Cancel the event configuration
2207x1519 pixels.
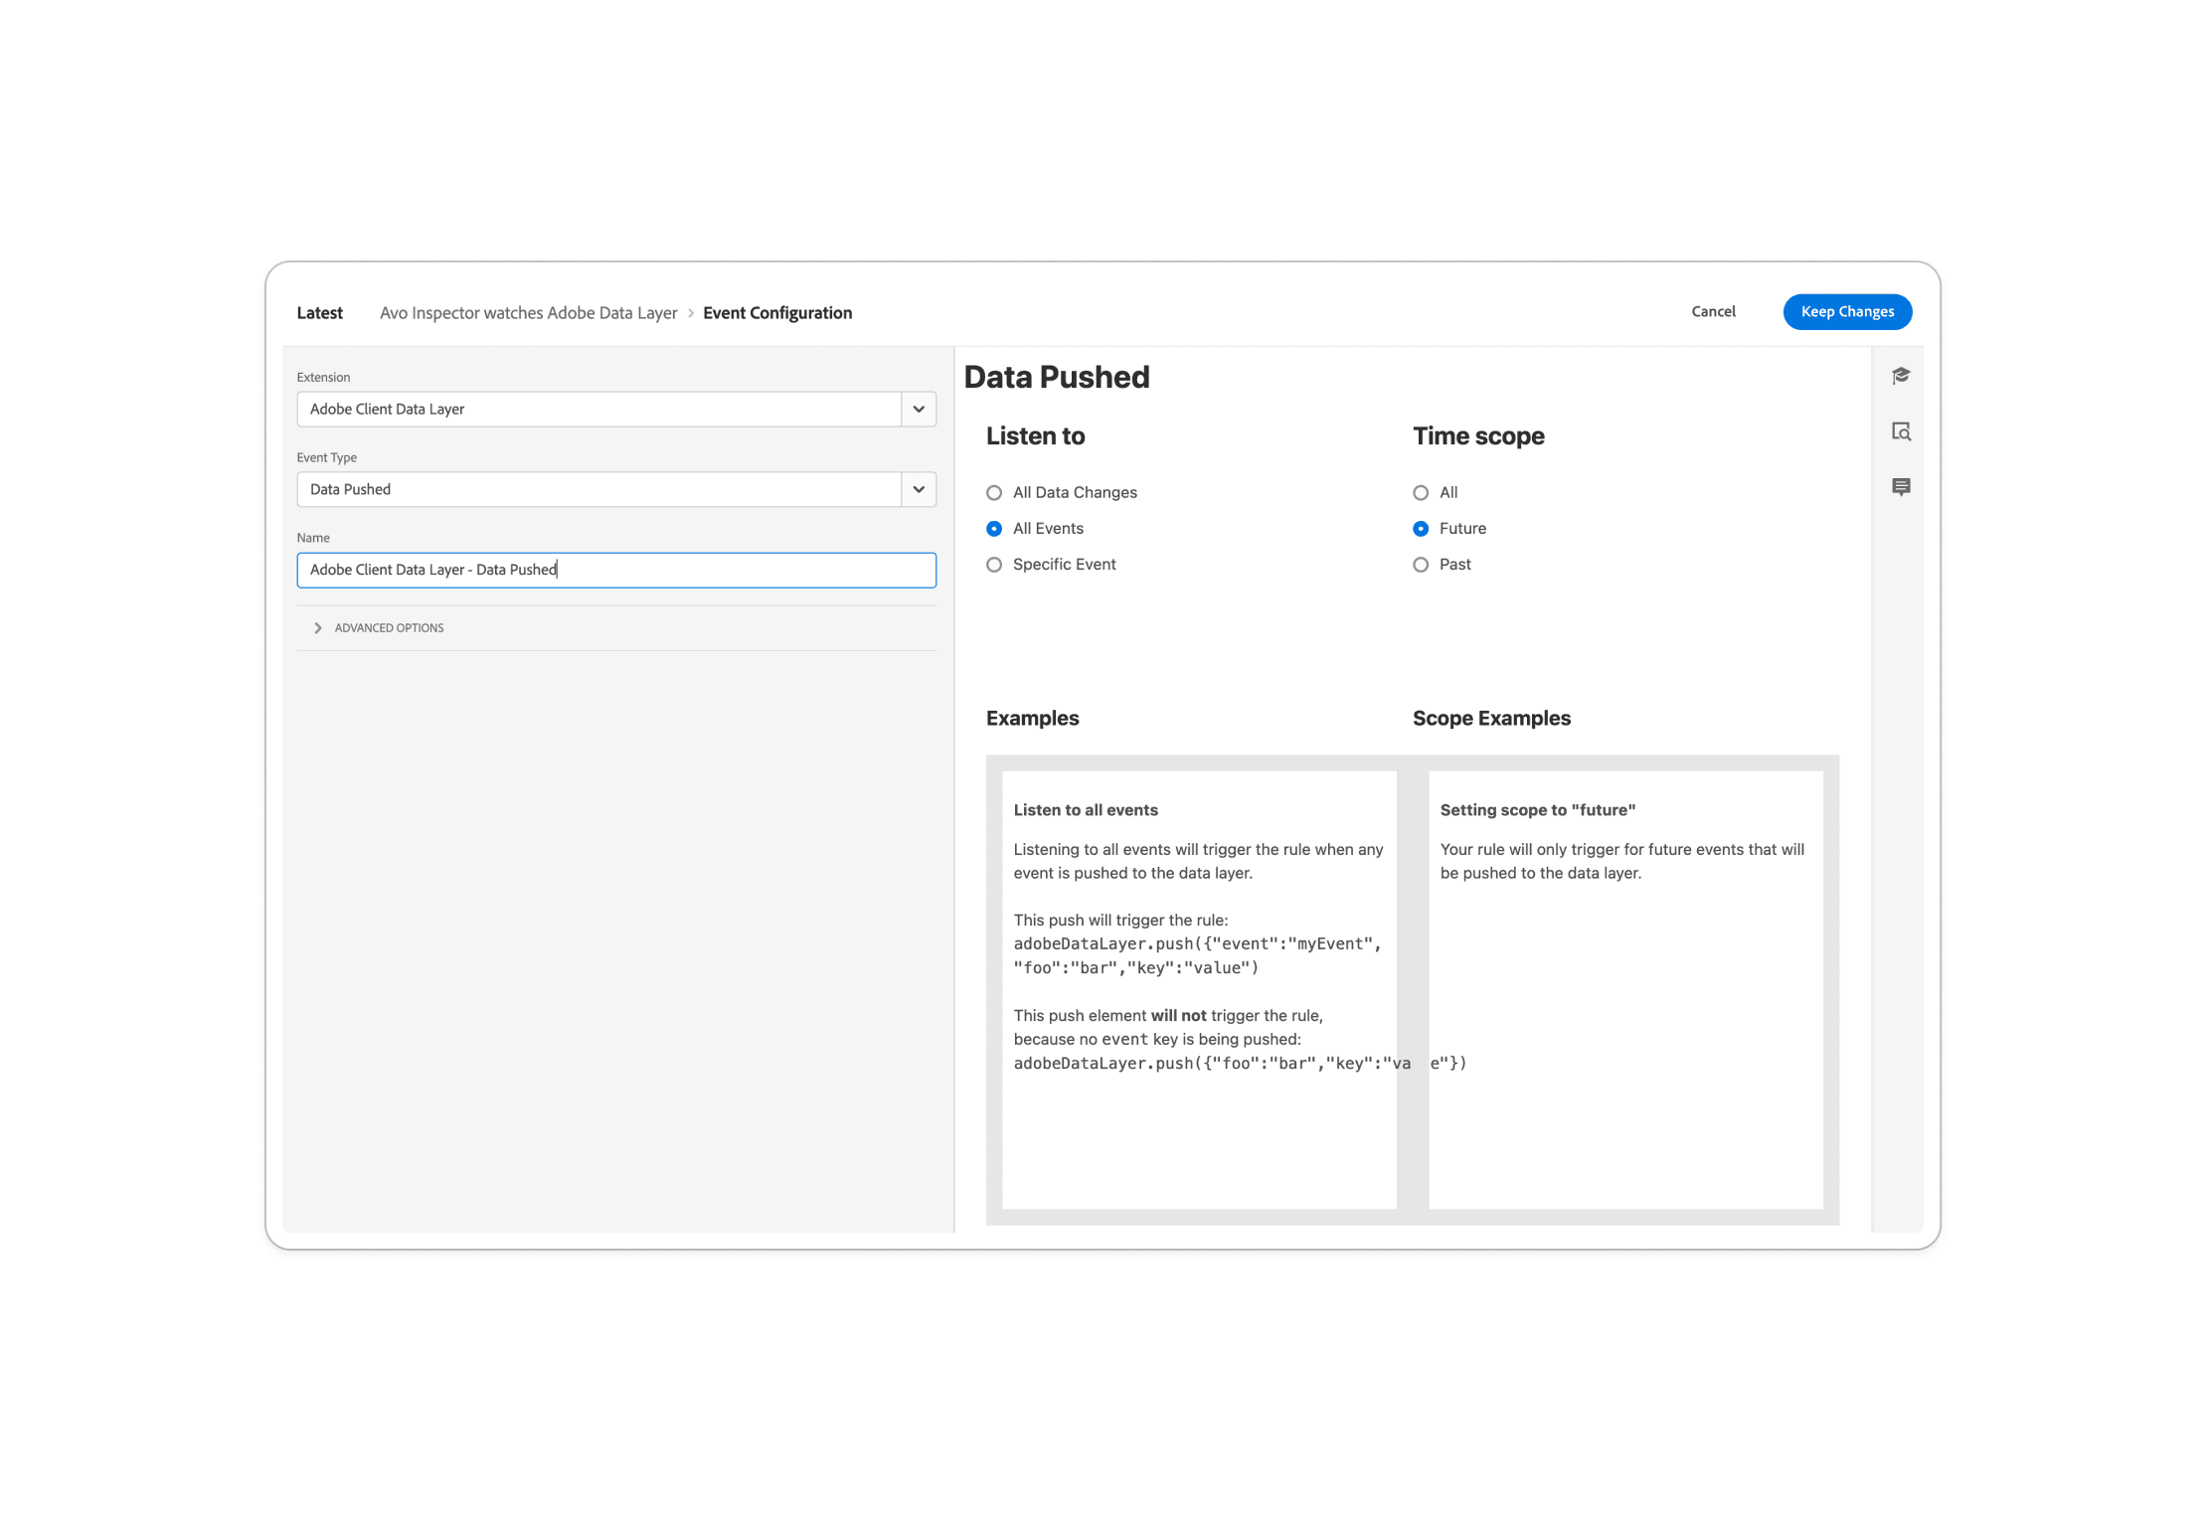[x=1712, y=311]
